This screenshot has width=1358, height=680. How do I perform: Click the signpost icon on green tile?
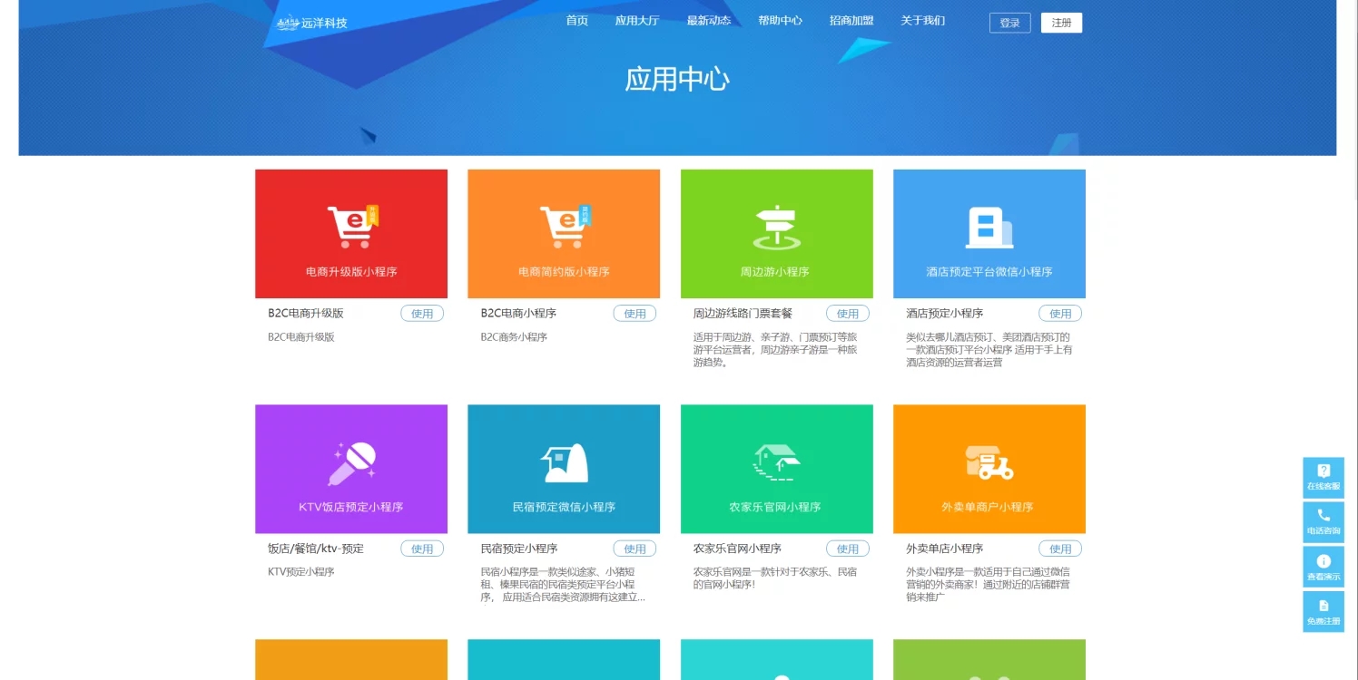tap(776, 228)
